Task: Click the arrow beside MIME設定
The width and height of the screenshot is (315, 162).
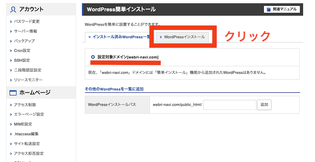Action: (11, 124)
